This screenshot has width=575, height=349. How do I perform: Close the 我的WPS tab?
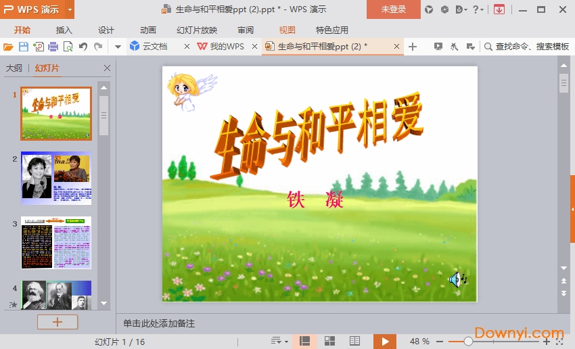[254, 47]
